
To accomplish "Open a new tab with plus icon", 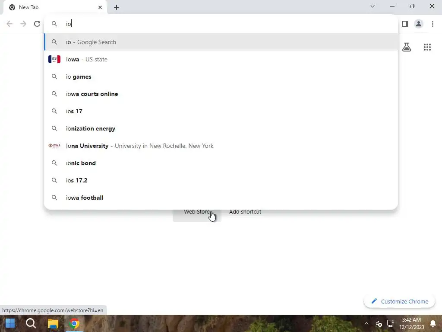I will tap(117, 7).
